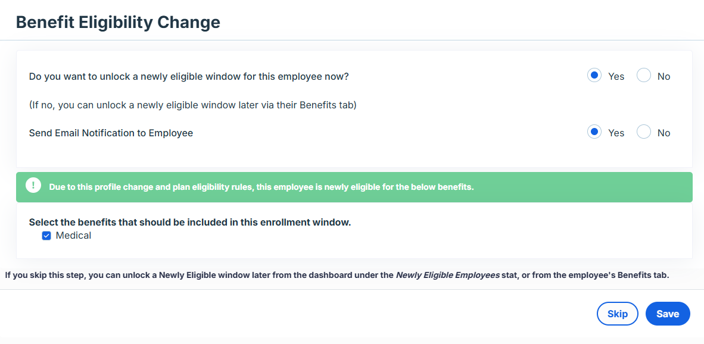The image size is (704, 344).
Task: Uncheck the Medical benefit checkbox
Action: tap(46, 236)
